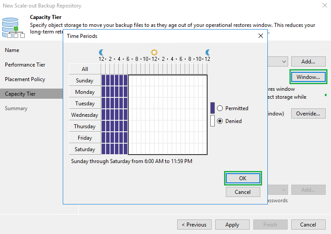Open the Window... schedule settings

pos(308,77)
